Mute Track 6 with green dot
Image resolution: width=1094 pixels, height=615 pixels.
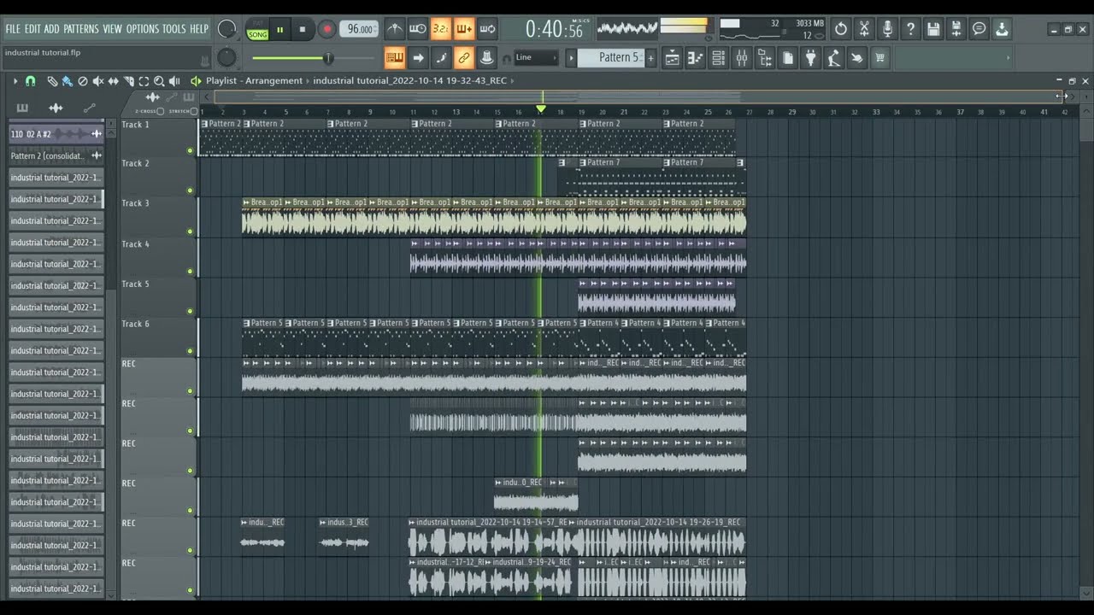(190, 351)
